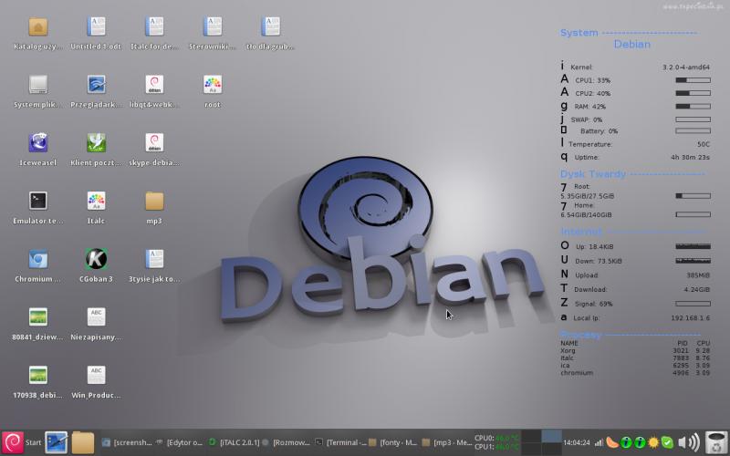
Task: Select the Win_Product text file icon
Action: point(96,374)
